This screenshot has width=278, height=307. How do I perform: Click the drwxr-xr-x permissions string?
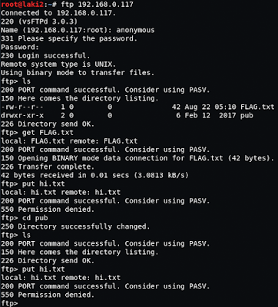click(x=22, y=115)
